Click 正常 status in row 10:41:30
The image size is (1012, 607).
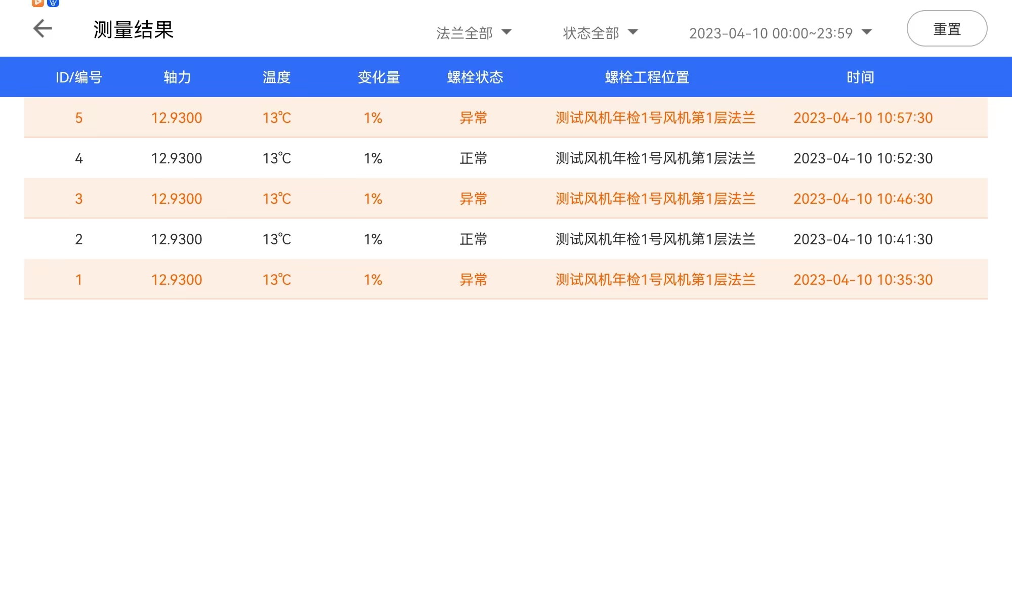click(473, 239)
